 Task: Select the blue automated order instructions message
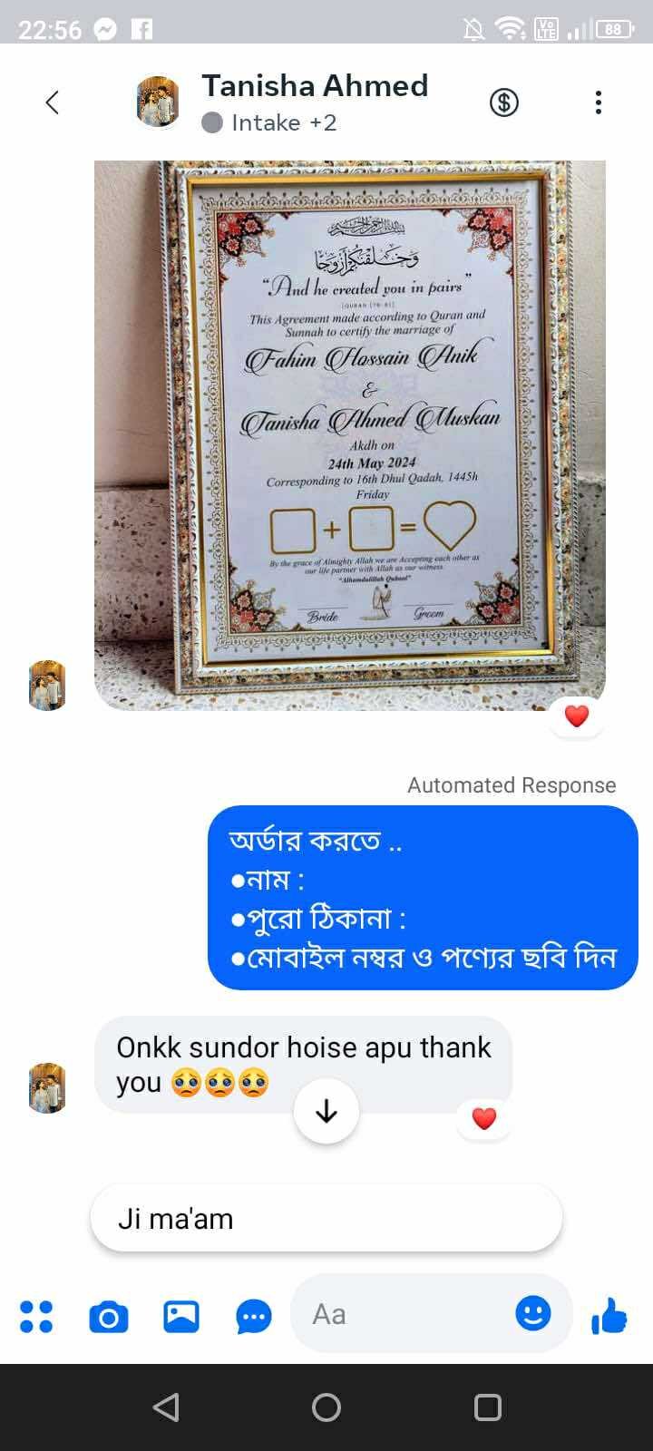pos(423,898)
